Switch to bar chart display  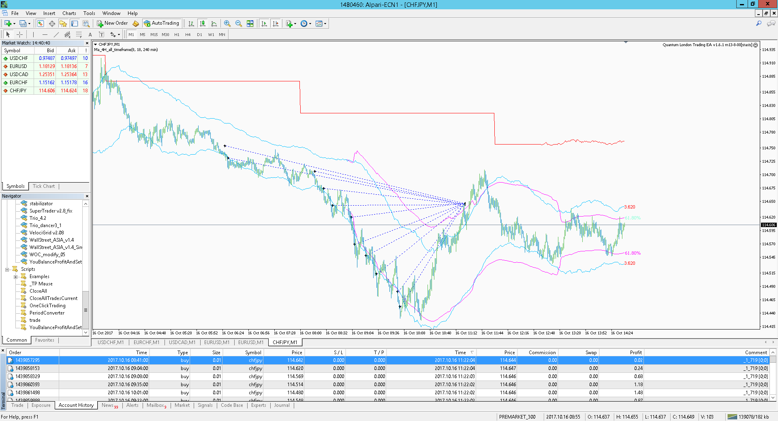(191, 23)
